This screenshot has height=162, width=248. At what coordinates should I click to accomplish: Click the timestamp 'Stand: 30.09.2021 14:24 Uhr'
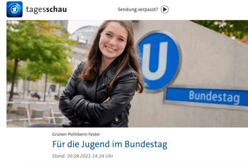(x=83, y=156)
